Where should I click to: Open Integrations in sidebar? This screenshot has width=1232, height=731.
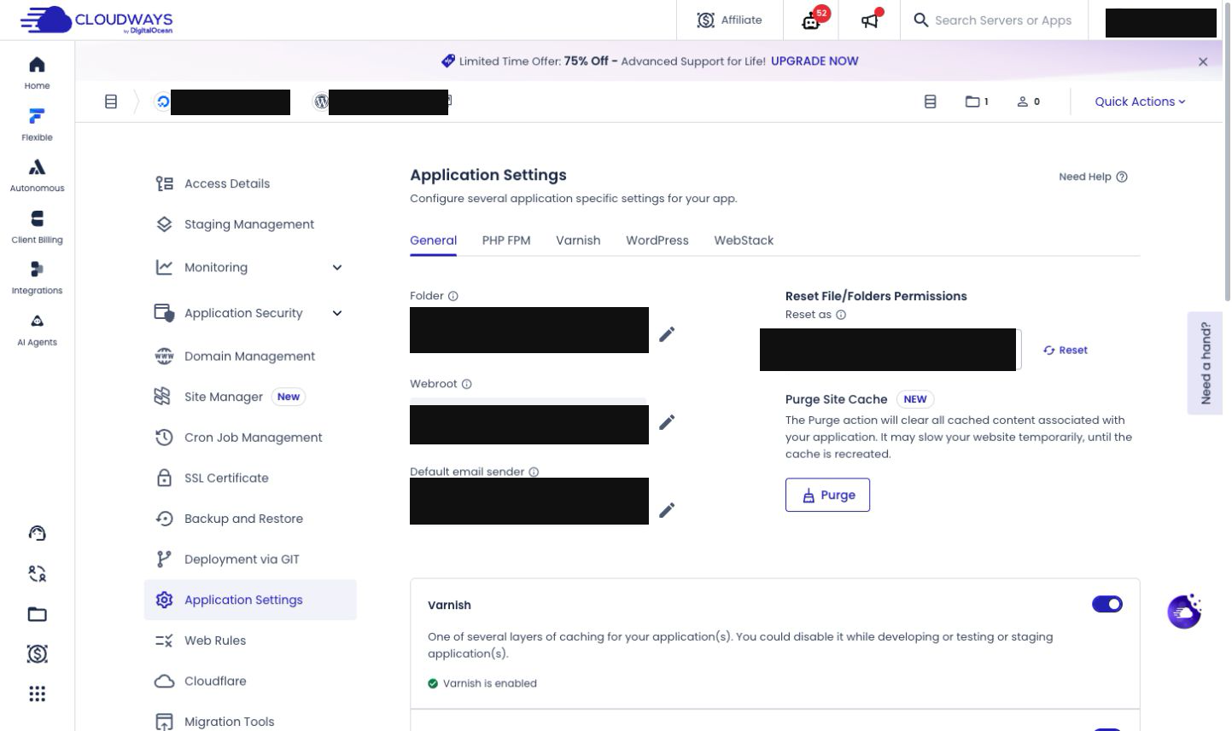37,278
